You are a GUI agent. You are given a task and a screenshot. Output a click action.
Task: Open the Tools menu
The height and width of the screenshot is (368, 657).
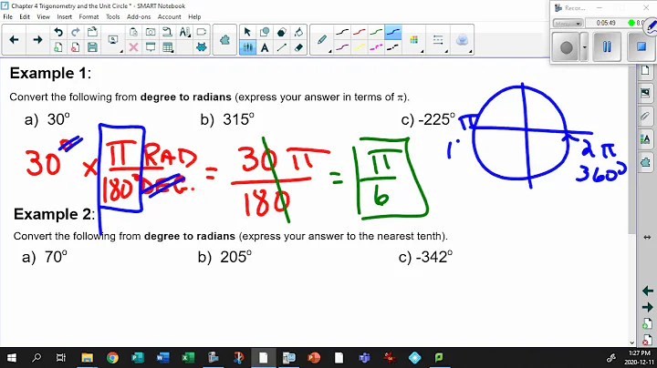pyautogui.click(x=113, y=16)
